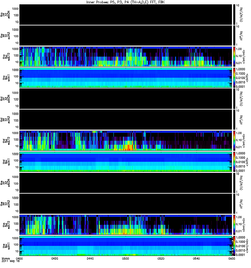Click the thd fff scm3 black color bar
251x268 pixels.
tap(234, 120)
